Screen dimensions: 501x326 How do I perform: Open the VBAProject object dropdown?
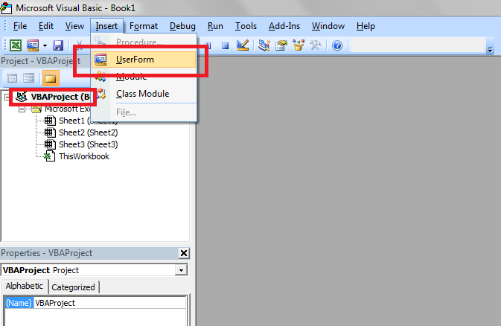[x=181, y=270]
